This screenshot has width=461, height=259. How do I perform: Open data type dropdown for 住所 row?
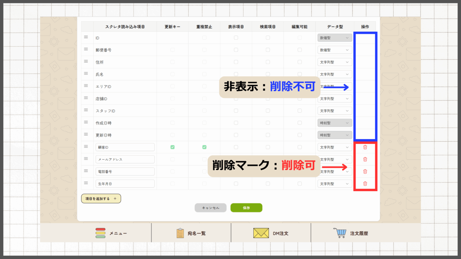335,62
